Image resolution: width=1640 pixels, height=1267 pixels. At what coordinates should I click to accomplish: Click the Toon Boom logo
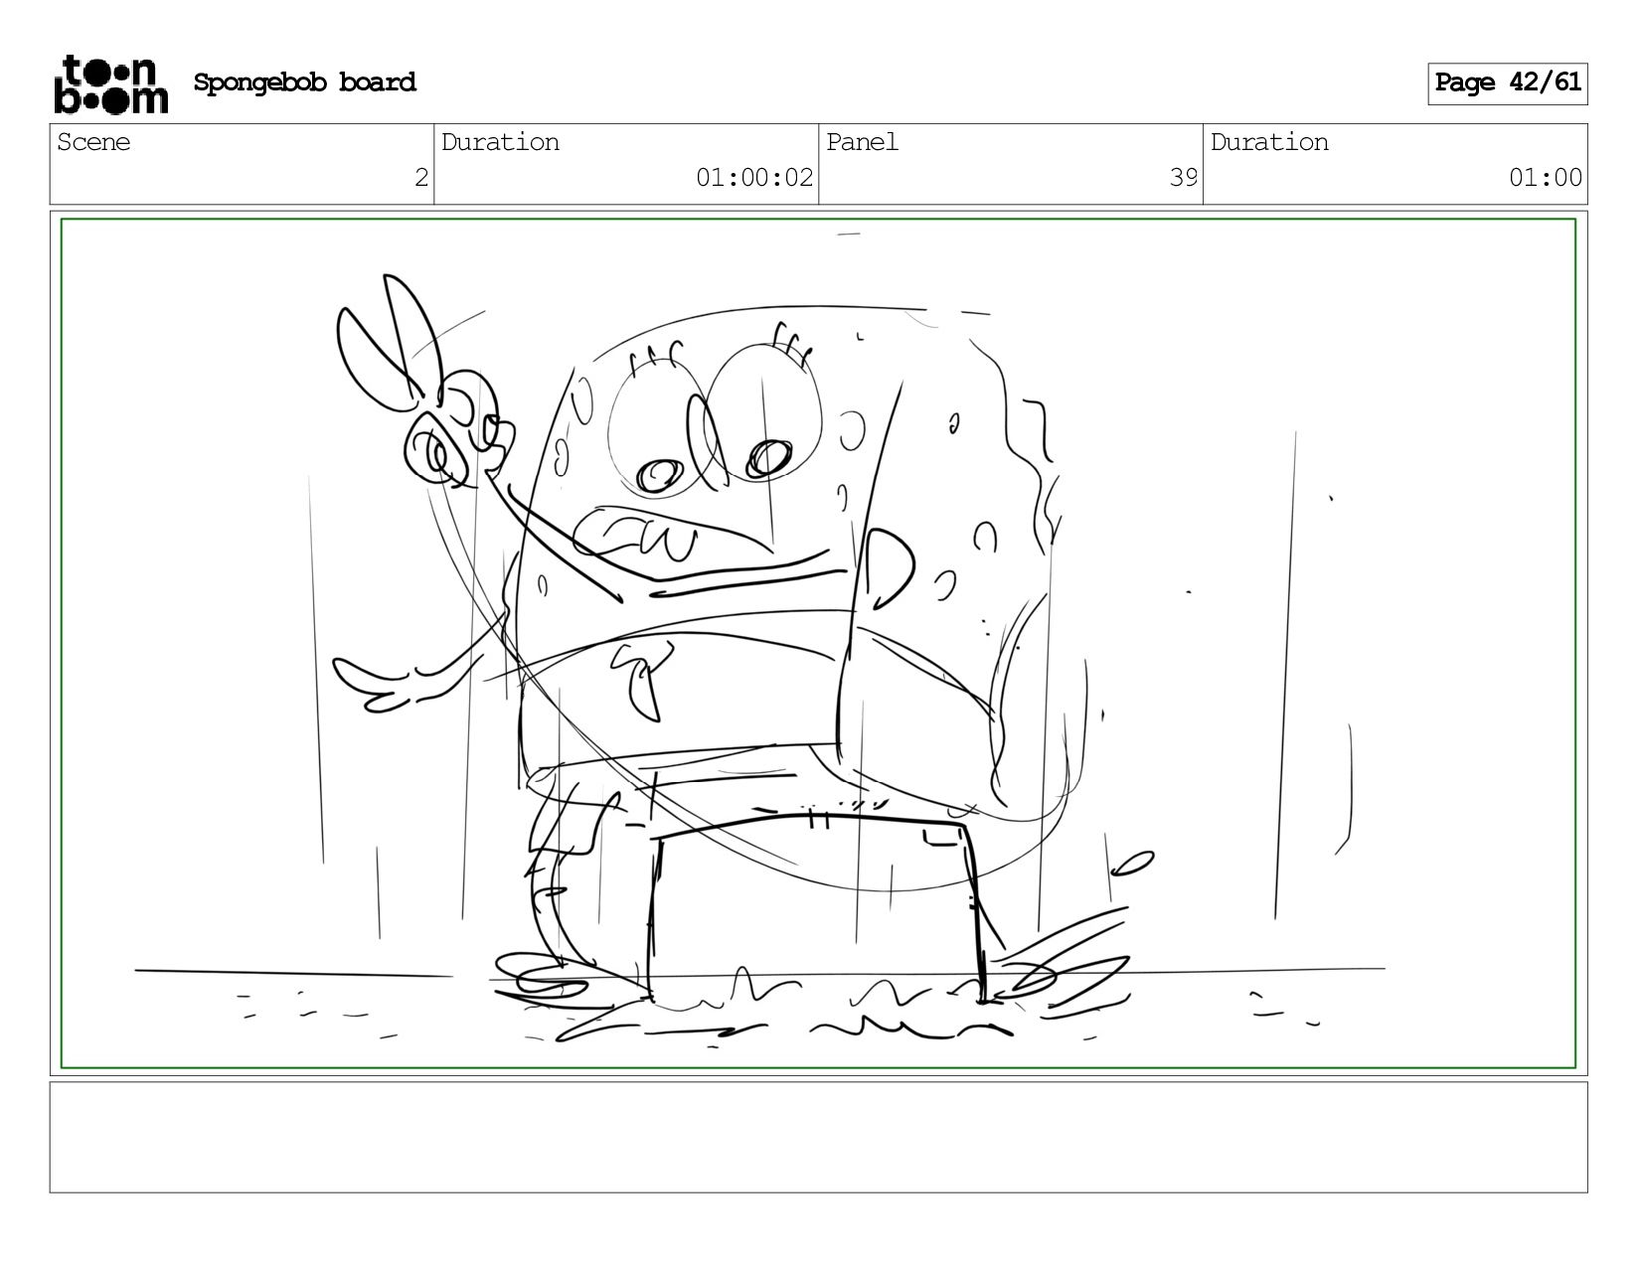[110, 83]
